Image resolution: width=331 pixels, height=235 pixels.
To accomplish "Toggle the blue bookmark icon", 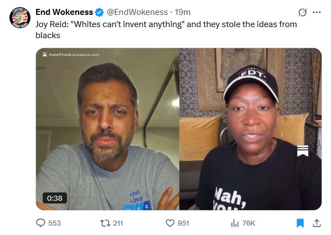I will 300,223.
